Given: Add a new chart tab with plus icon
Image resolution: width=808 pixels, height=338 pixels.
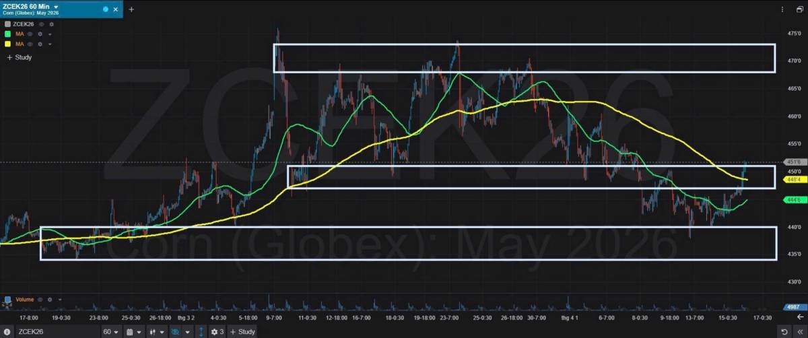Looking at the screenshot, I should pos(131,9).
